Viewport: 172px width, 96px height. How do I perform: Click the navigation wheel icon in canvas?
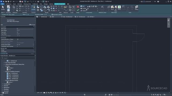(169, 20)
